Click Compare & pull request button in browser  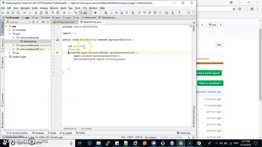(x=209, y=73)
